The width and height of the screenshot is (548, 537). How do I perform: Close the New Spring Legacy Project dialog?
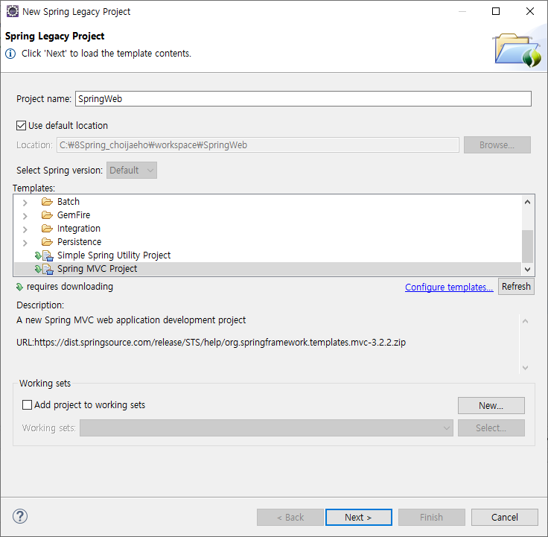click(x=530, y=11)
